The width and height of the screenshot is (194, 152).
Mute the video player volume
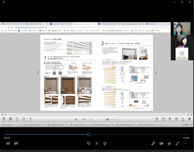8,143
